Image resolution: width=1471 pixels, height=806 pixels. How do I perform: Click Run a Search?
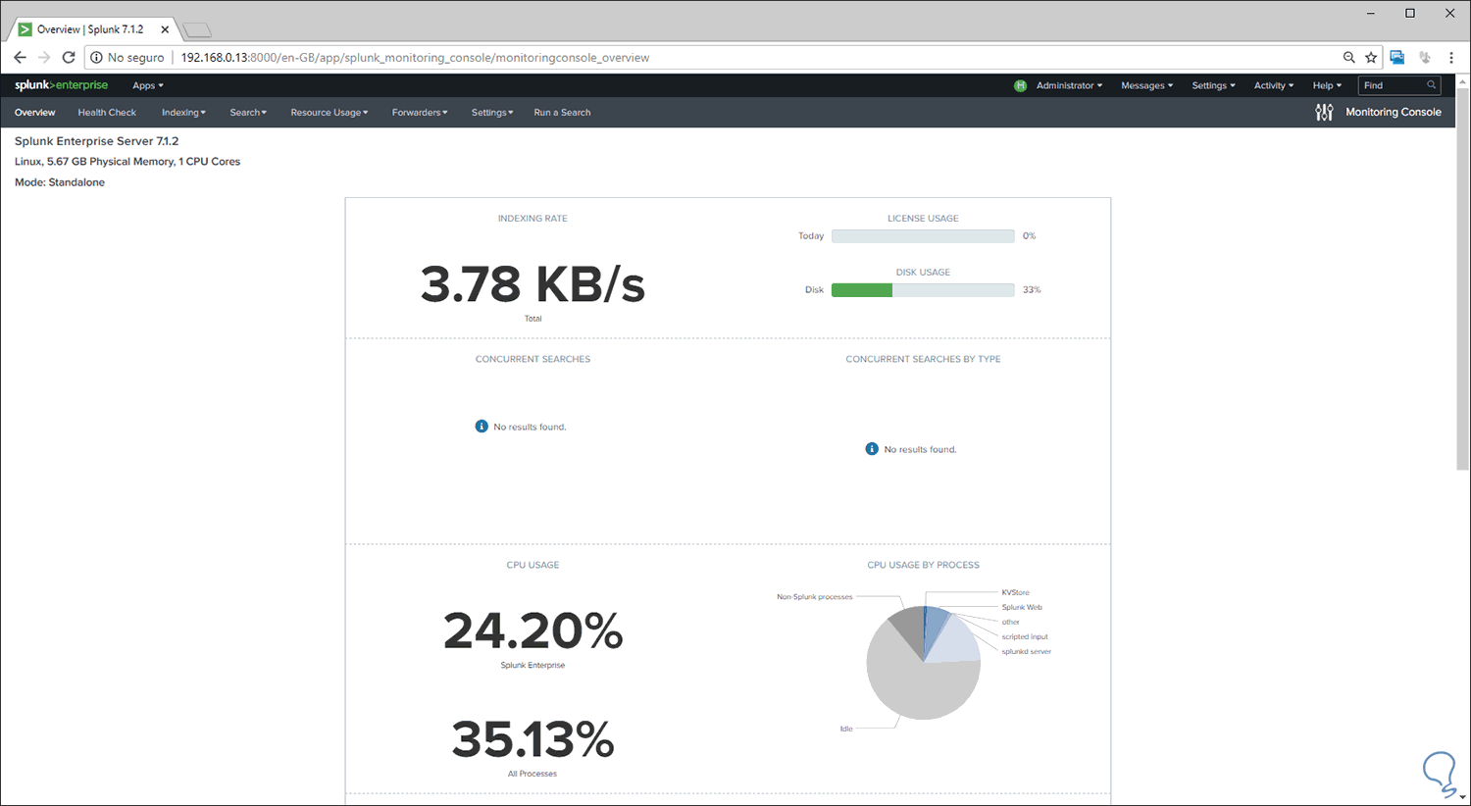(562, 112)
